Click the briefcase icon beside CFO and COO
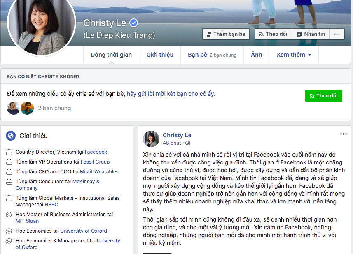This screenshot has width=353, height=254. [9, 172]
